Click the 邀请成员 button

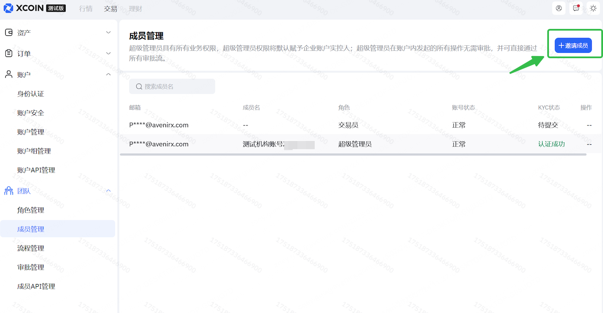(573, 45)
